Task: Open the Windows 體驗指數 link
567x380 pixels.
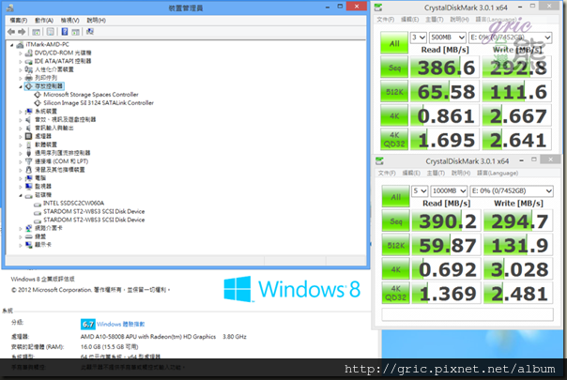Action: click(x=121, y=325)
